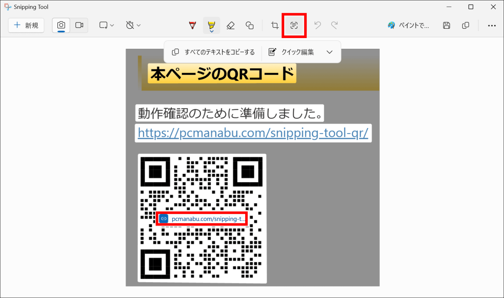The width and height of the screenshot is (504, 298).
Task: Copy the snip to clipboard
Action: 466,25
